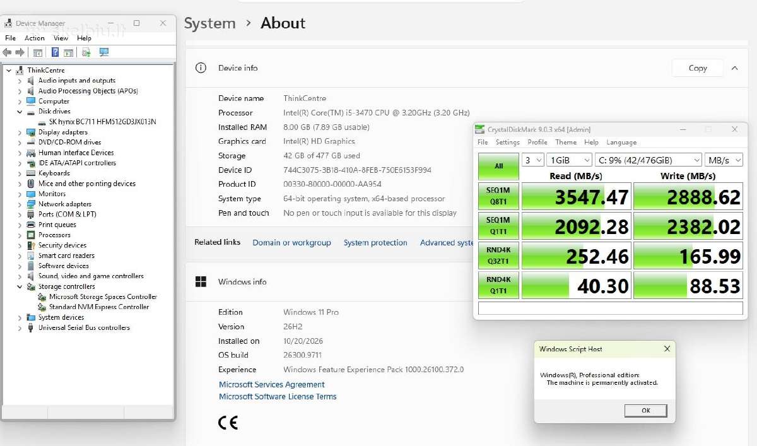Open the blue Help toolbar icon
This screenshot has width=757, height=446.
(x=56, y=52)
